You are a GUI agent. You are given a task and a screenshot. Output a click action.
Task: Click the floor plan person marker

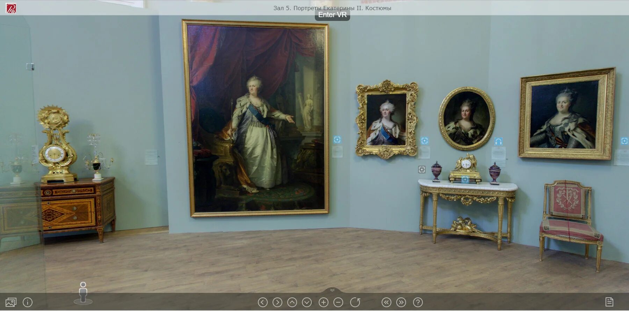[83, 293]
